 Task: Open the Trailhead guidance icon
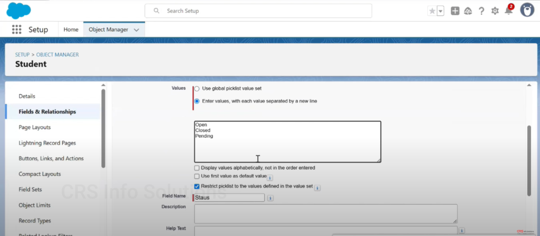point(468,11)
